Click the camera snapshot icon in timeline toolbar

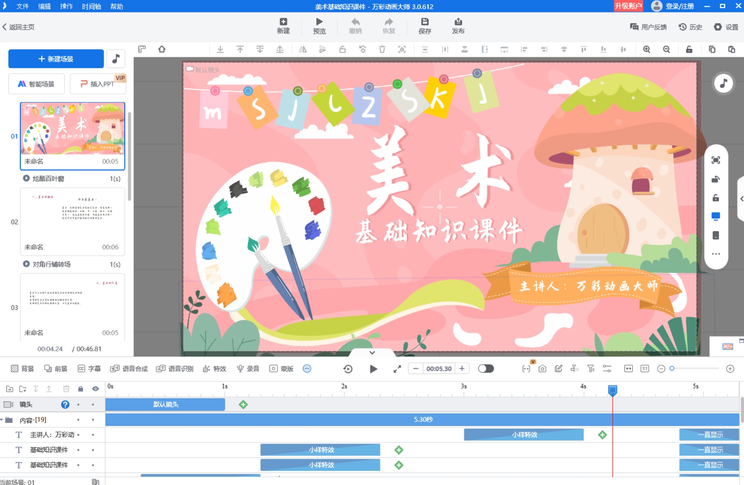click(542, 368)
